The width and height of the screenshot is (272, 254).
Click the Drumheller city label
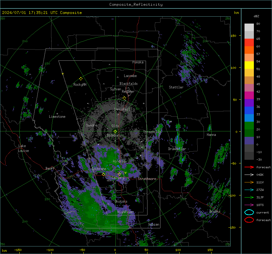pyautogui.click(x=177, y=149)
